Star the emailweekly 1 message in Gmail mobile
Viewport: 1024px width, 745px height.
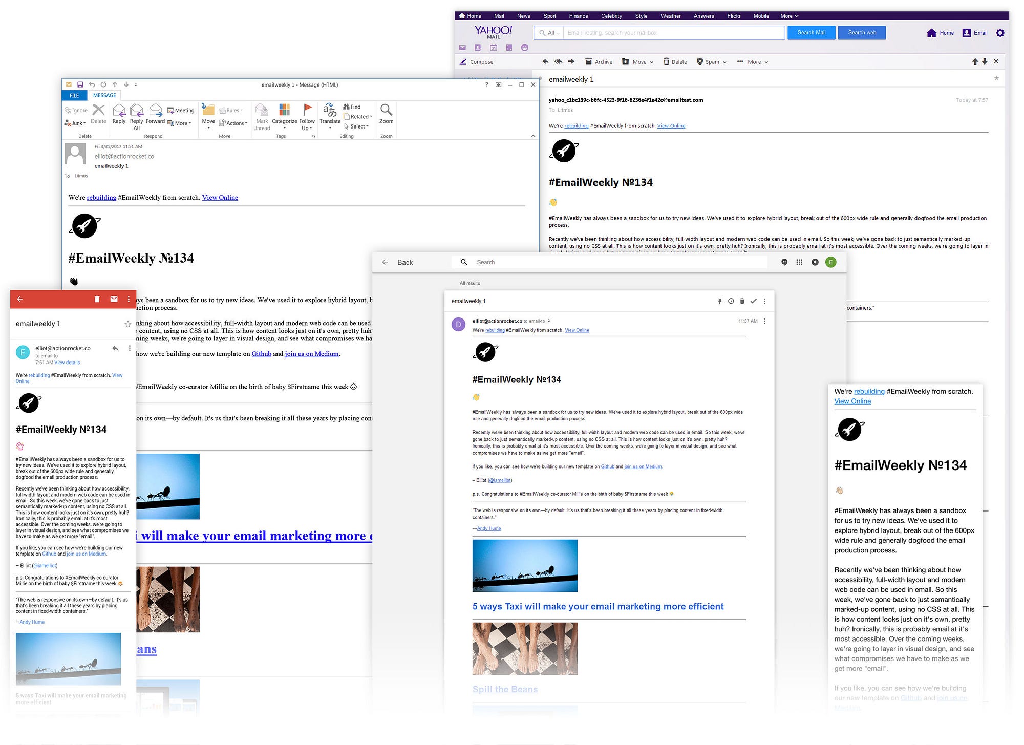click(127, 324)
